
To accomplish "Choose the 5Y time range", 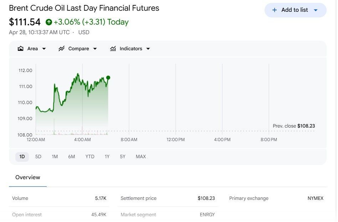I will [123, 156].
